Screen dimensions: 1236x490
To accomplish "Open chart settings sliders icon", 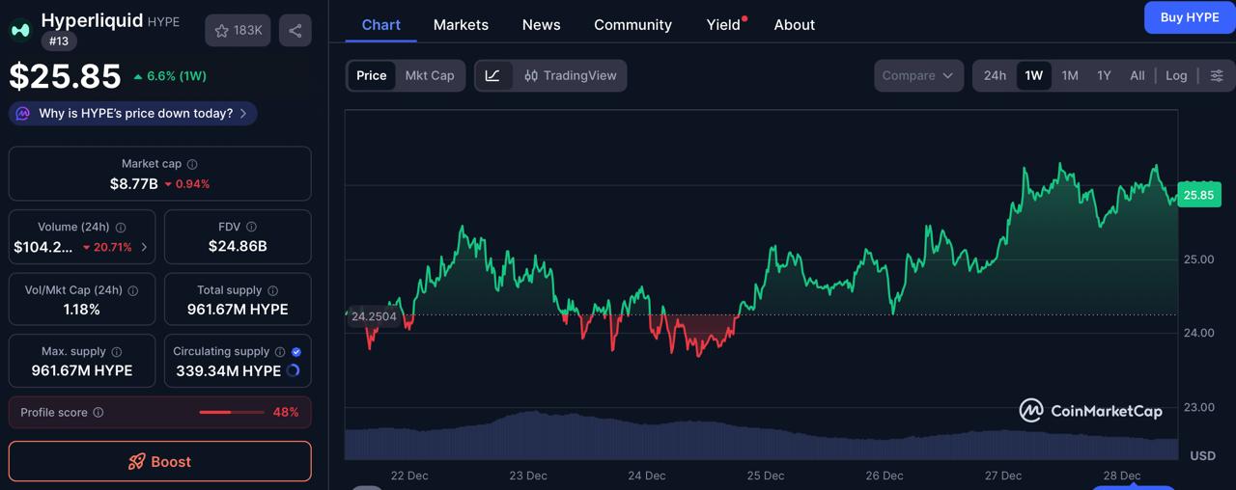I will [1217, 75].
